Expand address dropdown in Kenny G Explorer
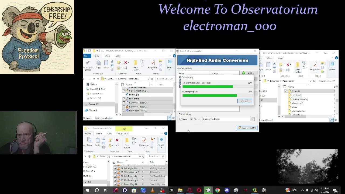The height and width of the screenshot is (194, 345). (148, 79)
